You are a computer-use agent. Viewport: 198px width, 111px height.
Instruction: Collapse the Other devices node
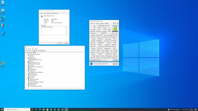(27, 71)
